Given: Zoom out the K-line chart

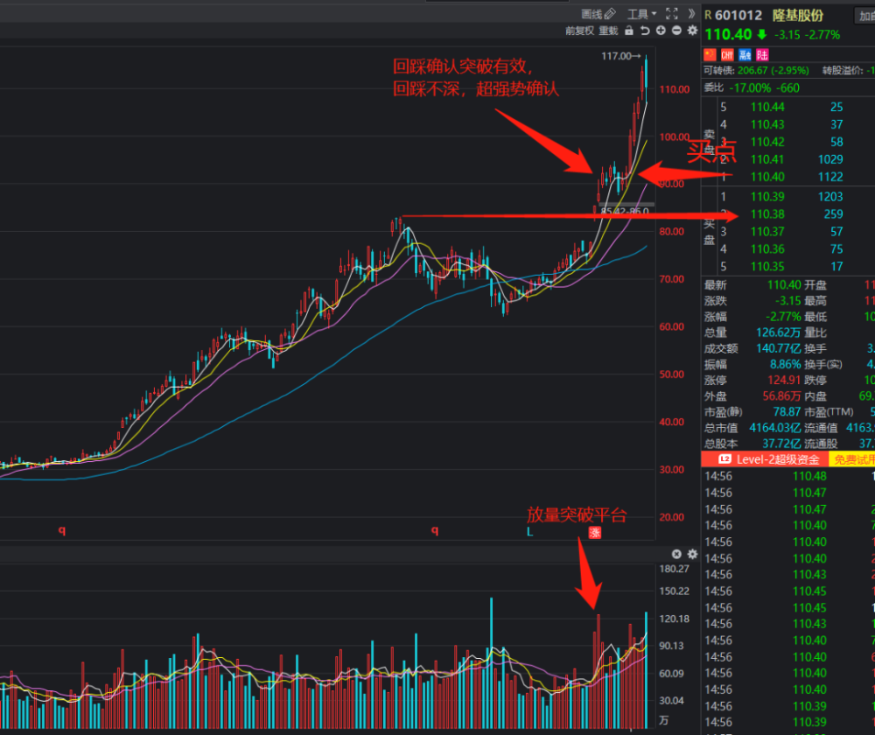Looking at the screenshot, I should 676,31.
